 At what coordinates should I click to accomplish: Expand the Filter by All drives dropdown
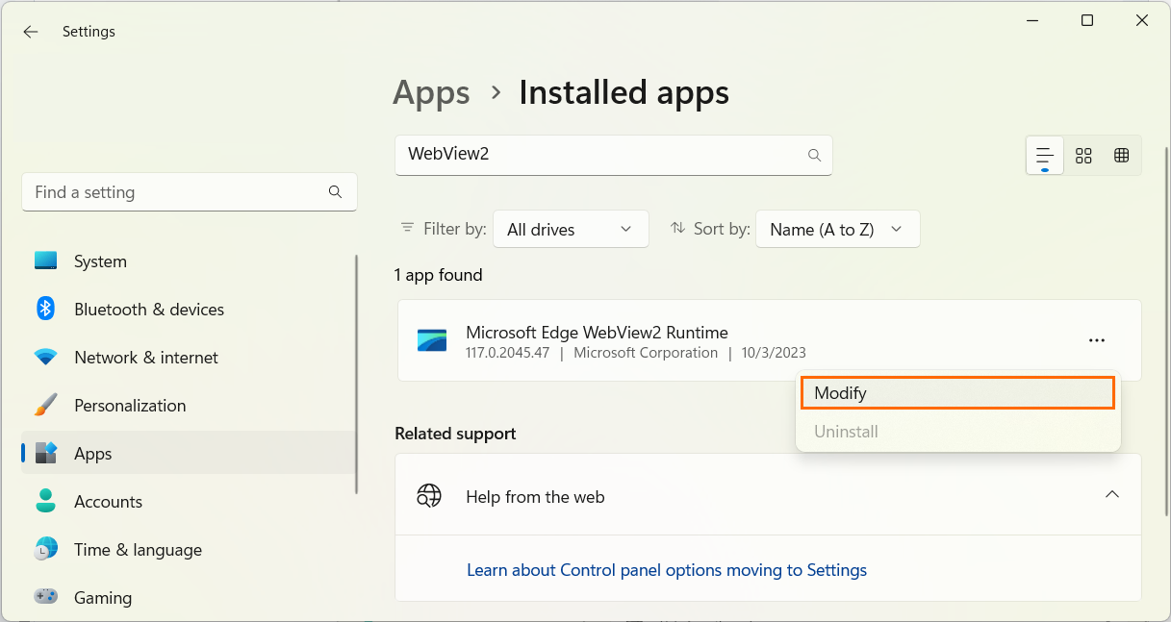[570, 230]
